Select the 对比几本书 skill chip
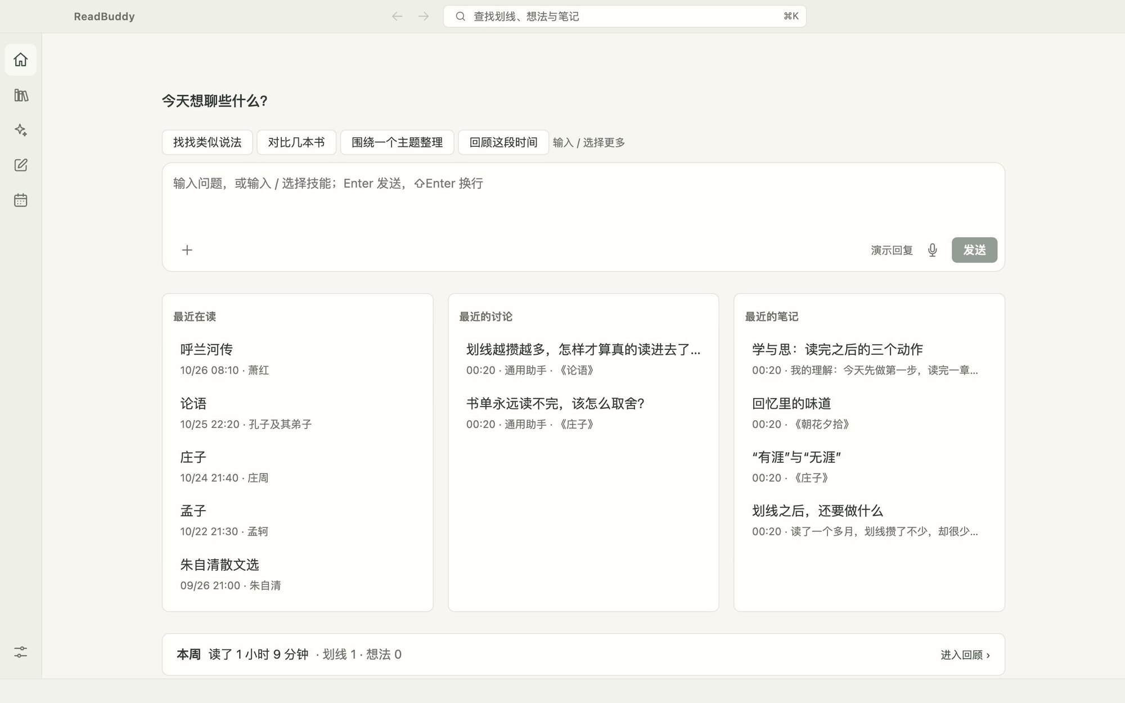Viewport: 1125px width, 703px height. [296, 142]
